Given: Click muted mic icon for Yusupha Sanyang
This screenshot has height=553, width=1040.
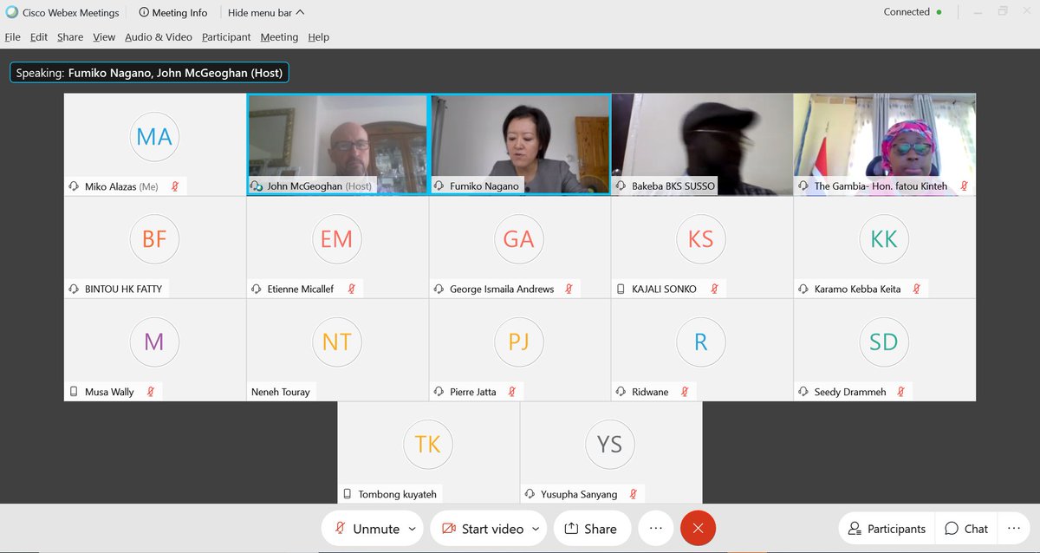Looking at the screenshot, I should pos(634,494).
